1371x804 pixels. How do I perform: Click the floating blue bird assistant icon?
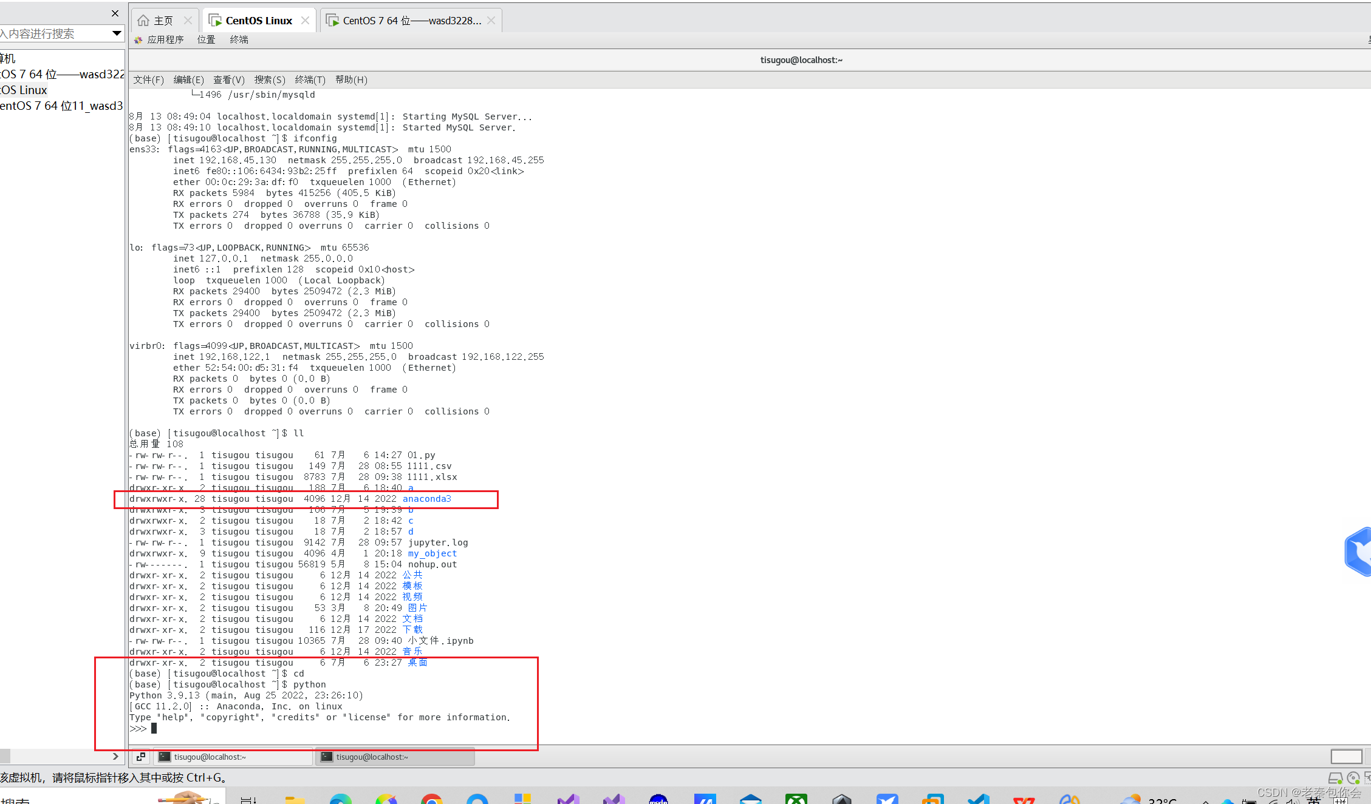tap(1358, 552)
